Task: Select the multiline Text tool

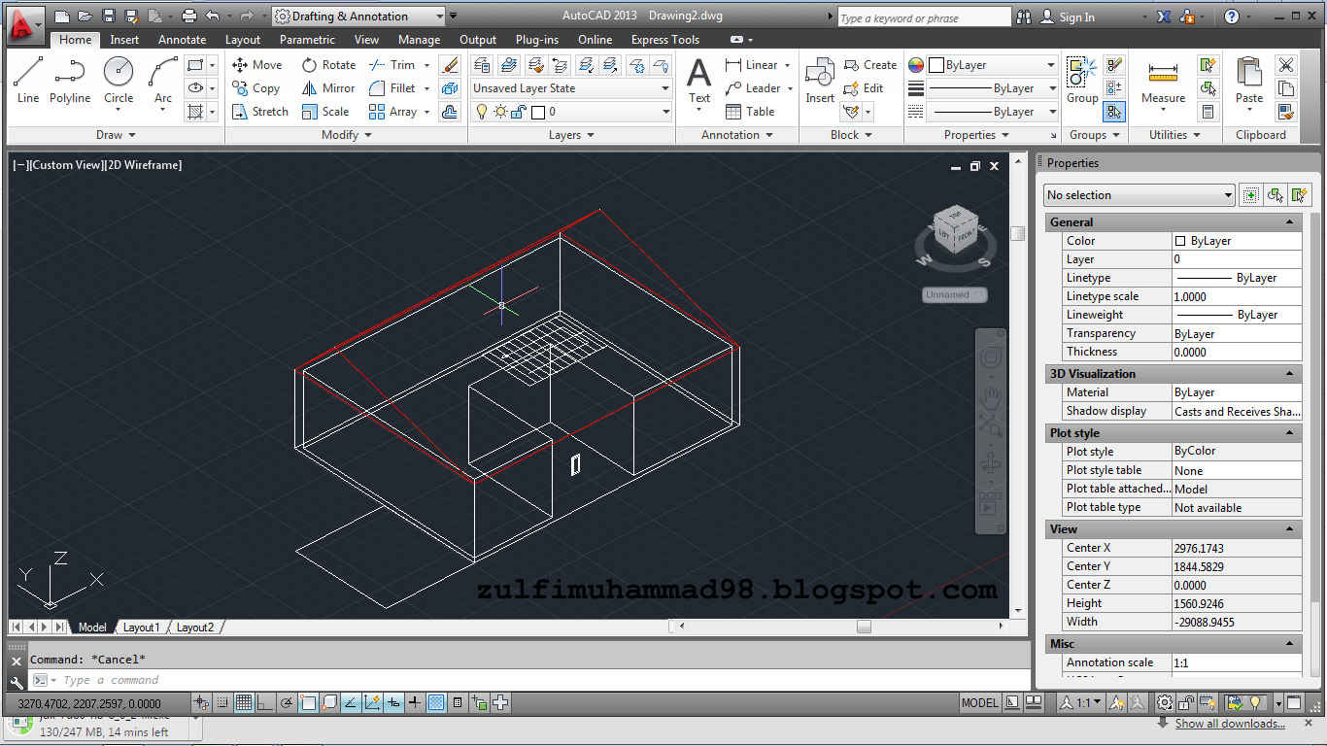Action: tap(698, 80)
